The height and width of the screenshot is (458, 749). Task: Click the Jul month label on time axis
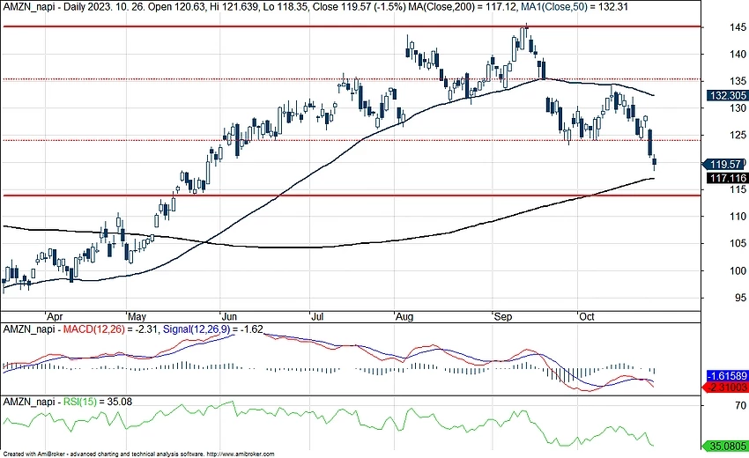(x=317, y=316)
